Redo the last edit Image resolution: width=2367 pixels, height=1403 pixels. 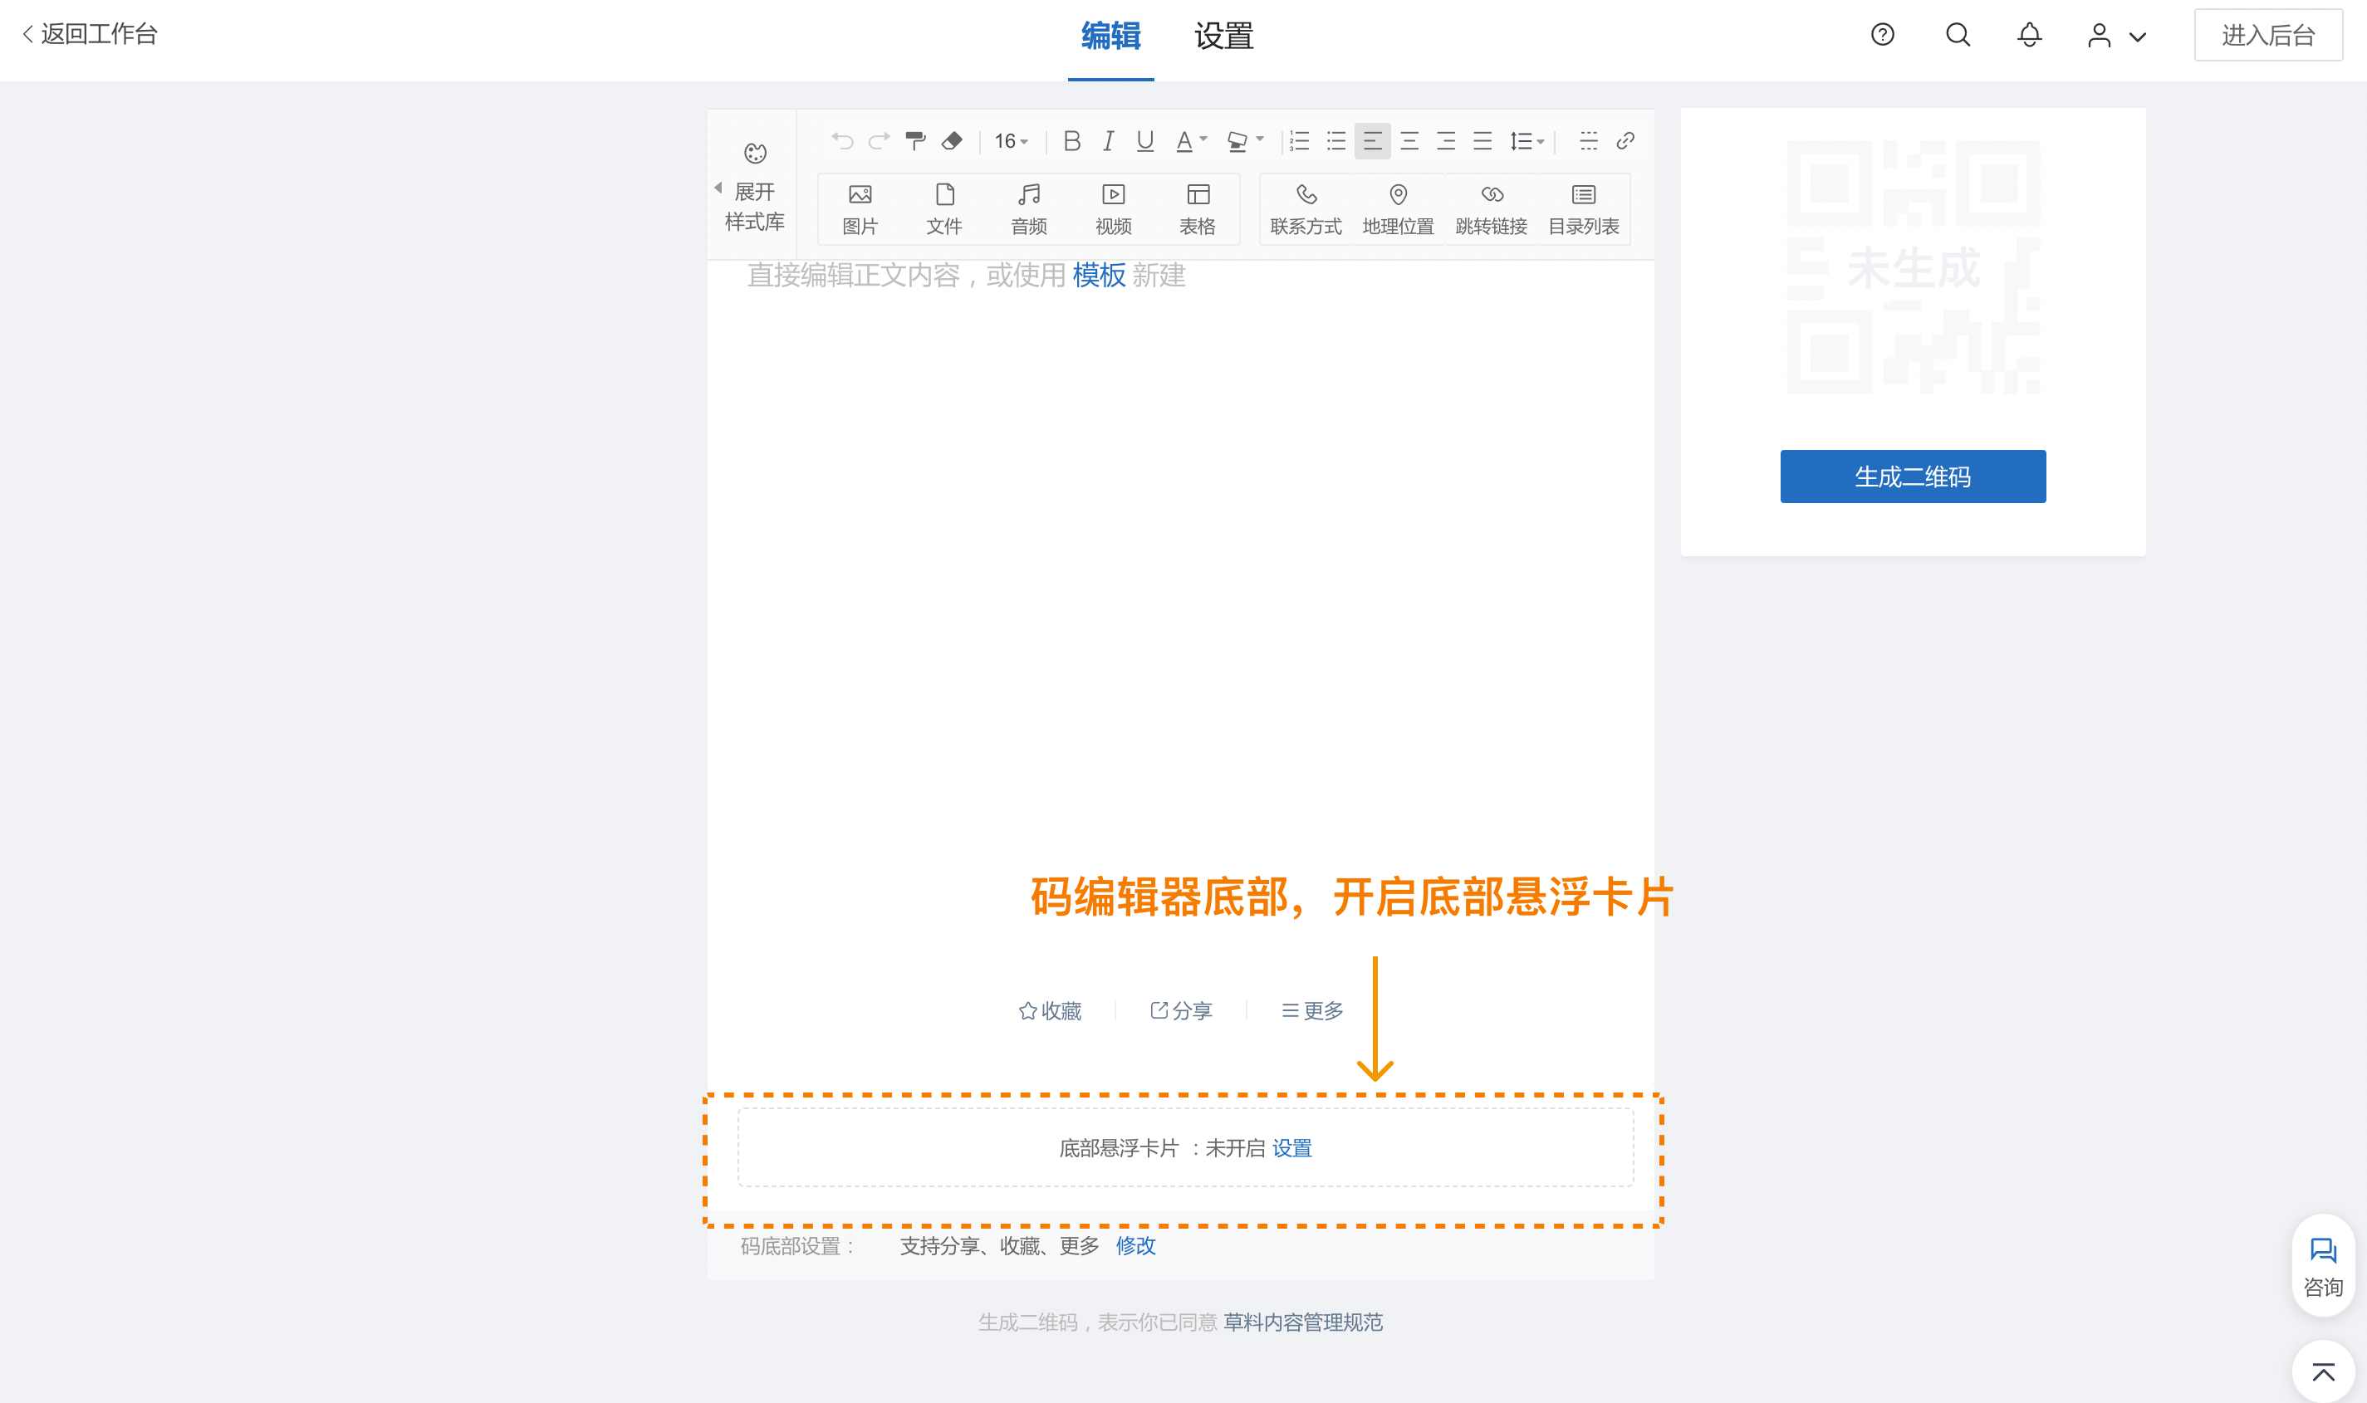click(x=879, y=141)
